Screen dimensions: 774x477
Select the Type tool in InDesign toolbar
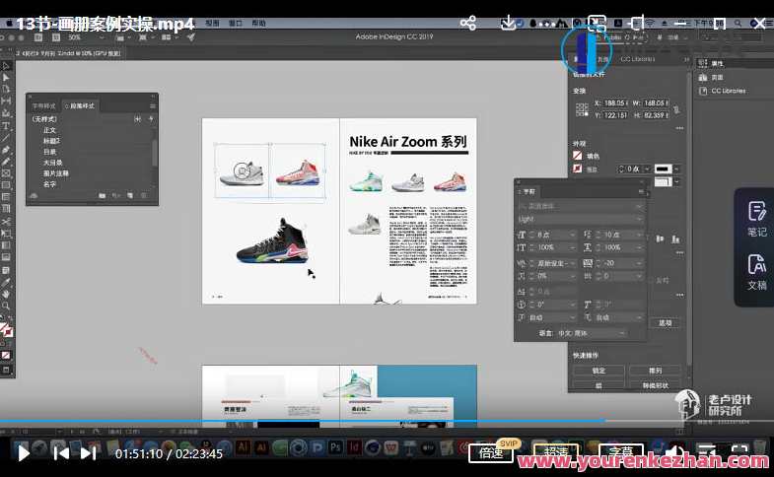pos(6,126)
